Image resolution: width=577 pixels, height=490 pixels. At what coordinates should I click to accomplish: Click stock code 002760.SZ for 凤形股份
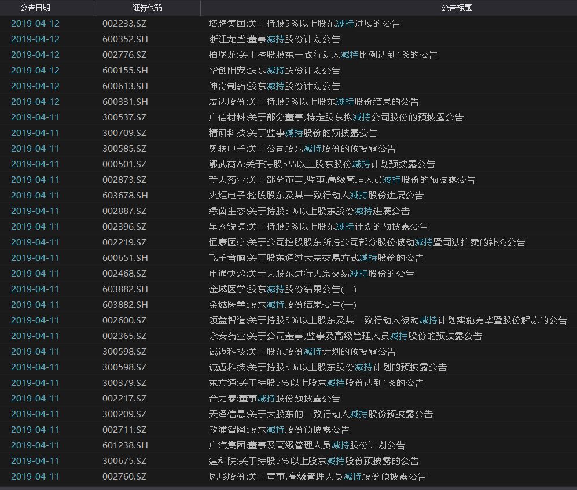pyautogui.click(x=124, y=477)
